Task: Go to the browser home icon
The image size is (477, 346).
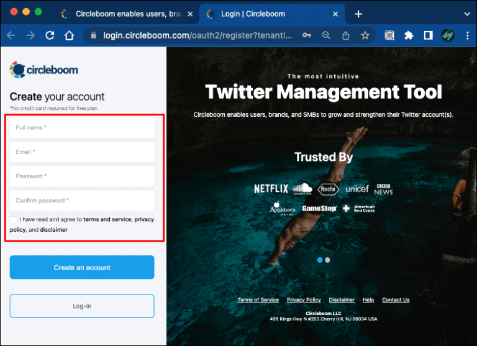Action: click(70, 35)
